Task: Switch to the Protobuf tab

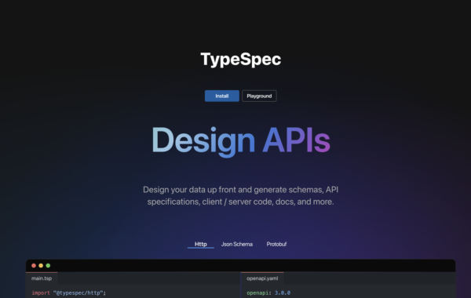Action: pyautogui.click(x=276, y=244)
